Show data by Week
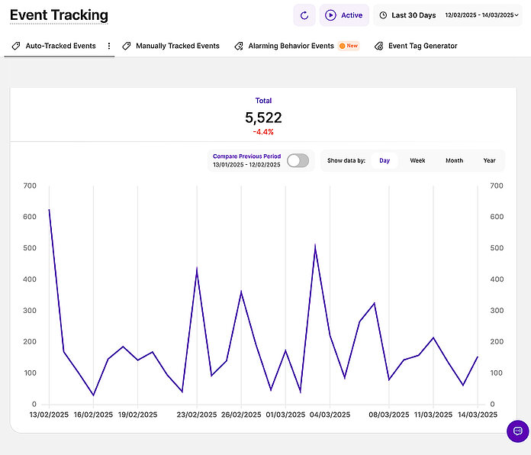Screen dimensions: 531x455 pos(417,160)
